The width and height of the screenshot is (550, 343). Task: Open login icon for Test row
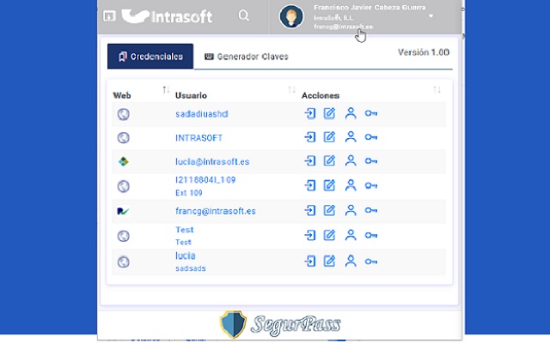tap(310, 235)
